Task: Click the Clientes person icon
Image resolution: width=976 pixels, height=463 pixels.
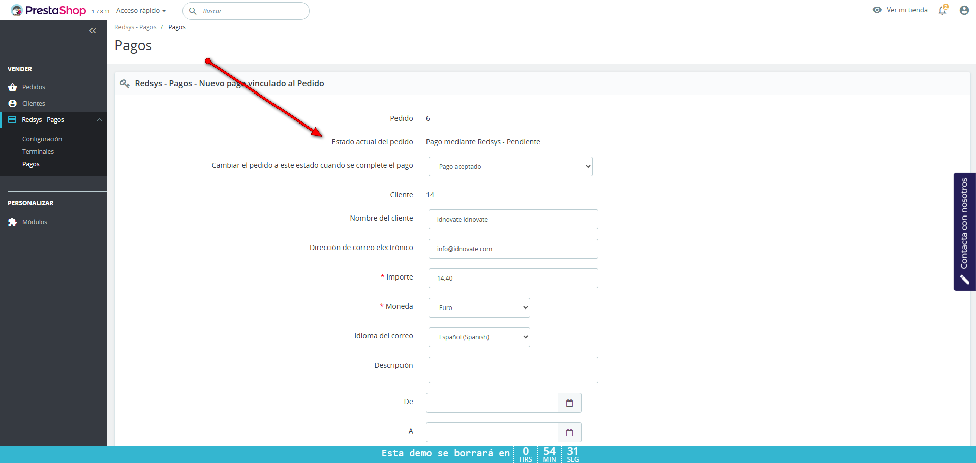Action: [x=13, y=103]
